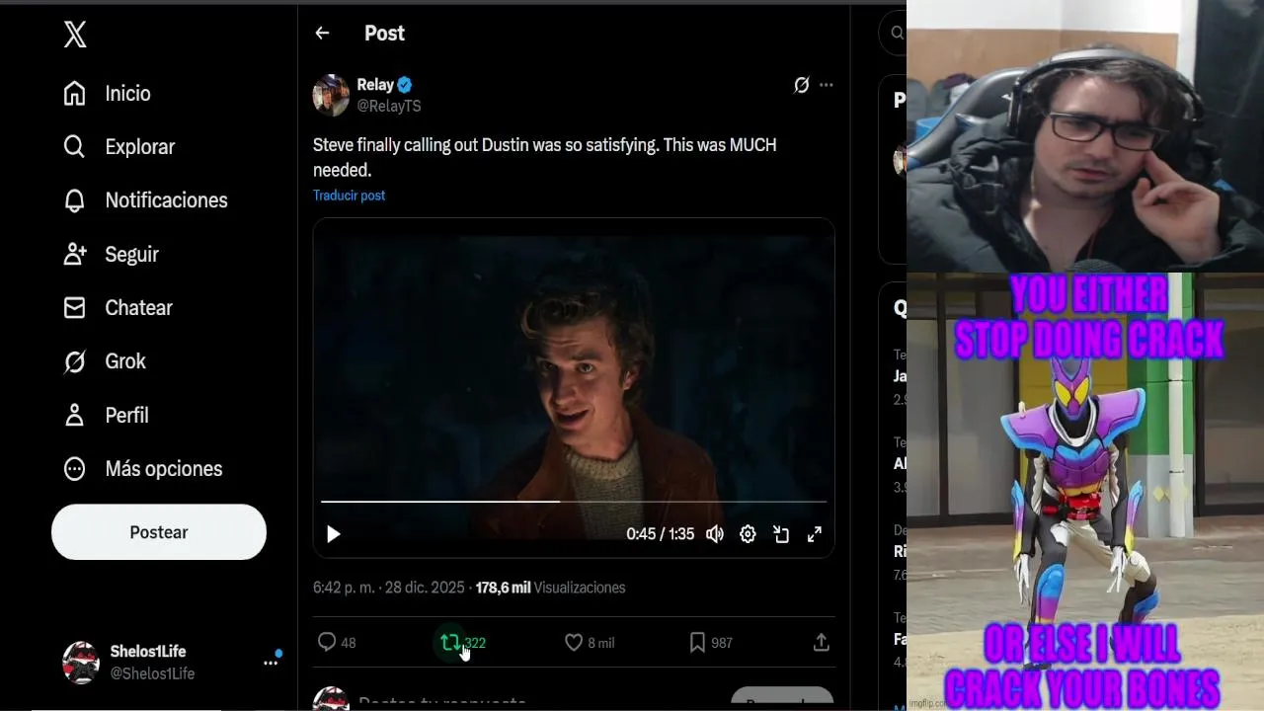Click the Shelos1Life profile avatar
1264x711 pixels.
pos(81,663)
